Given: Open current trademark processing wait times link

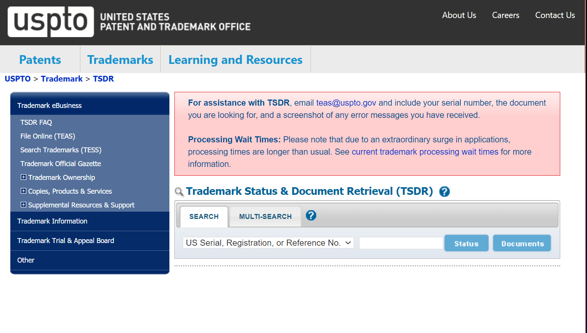Looking at the screenshot, I should [425, 152].
